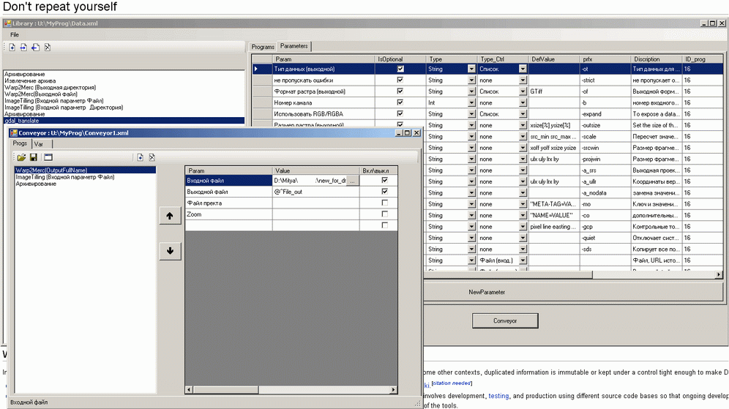Click the open folder icon in Conveyor toolbar
This screenshot has height=409, width=729.
coord(21,157)
